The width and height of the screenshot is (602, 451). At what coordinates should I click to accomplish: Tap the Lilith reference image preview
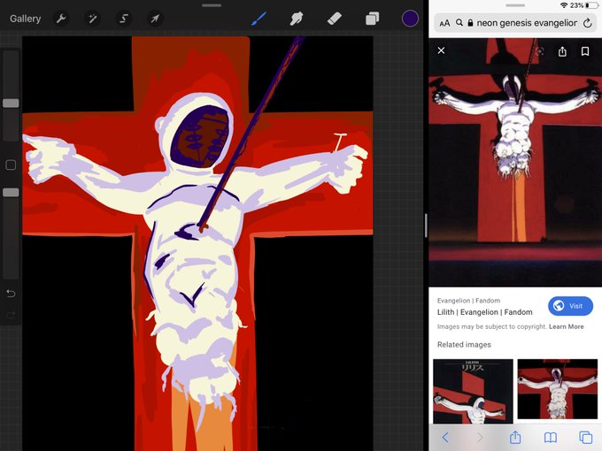515,162
